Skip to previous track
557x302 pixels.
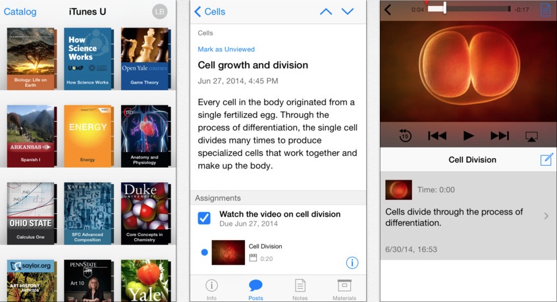(x=437, y=136)
